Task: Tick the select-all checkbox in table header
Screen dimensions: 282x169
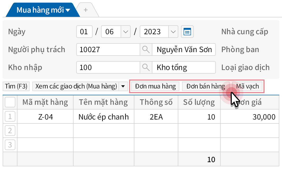Action: coord(10,102)
